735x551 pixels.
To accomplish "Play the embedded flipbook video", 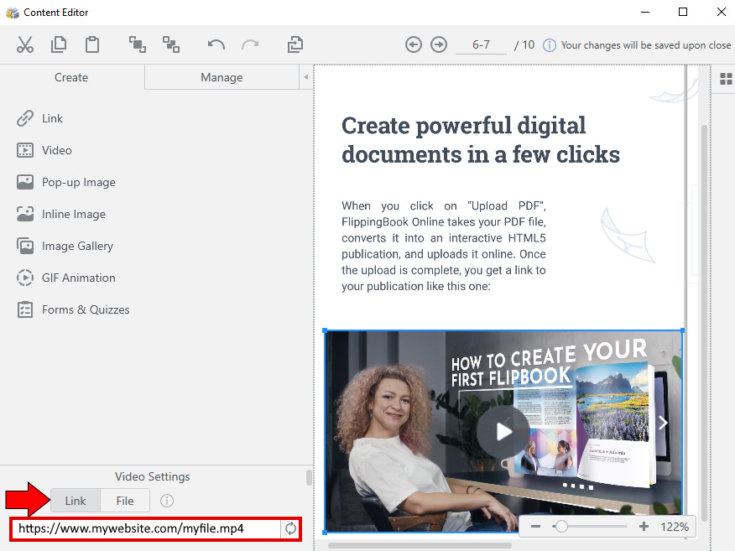I will pyautogui.click(x=503, y=431).
